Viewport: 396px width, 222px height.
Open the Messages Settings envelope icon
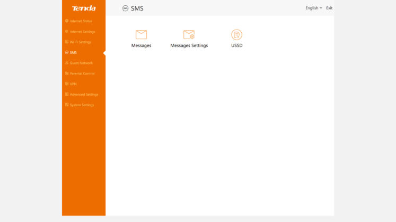coord(189,34)
